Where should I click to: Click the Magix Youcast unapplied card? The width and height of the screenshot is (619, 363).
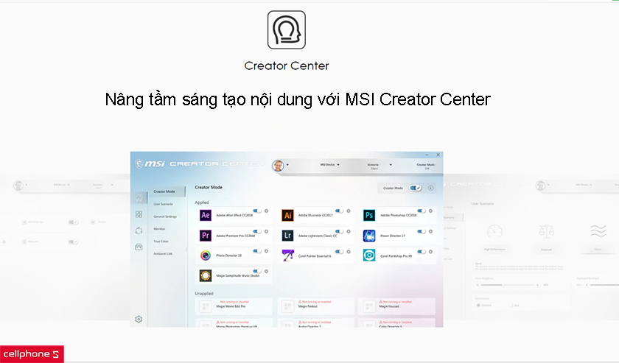pyautogui.click(x=396, y=306)
